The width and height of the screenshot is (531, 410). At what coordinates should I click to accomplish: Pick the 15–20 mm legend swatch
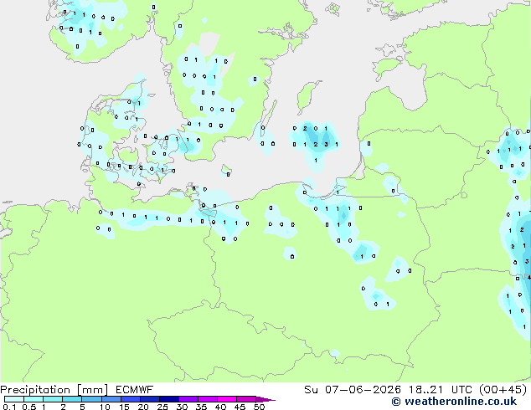click(x=131, y=399)
